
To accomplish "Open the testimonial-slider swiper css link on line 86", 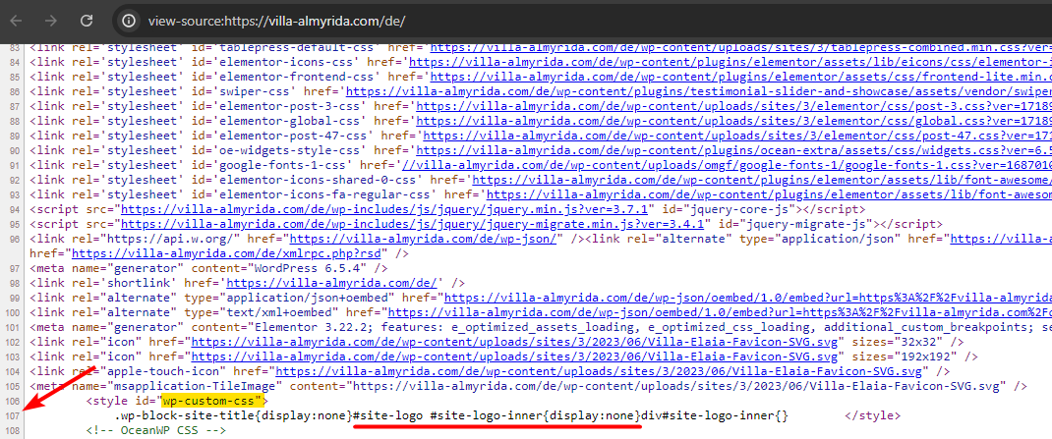I will click(698, 90).
